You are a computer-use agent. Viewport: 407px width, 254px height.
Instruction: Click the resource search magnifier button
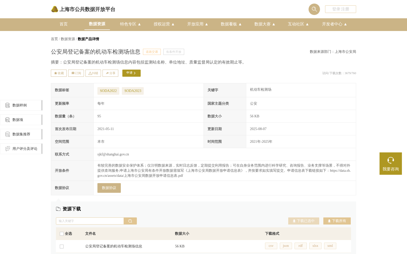130,221
